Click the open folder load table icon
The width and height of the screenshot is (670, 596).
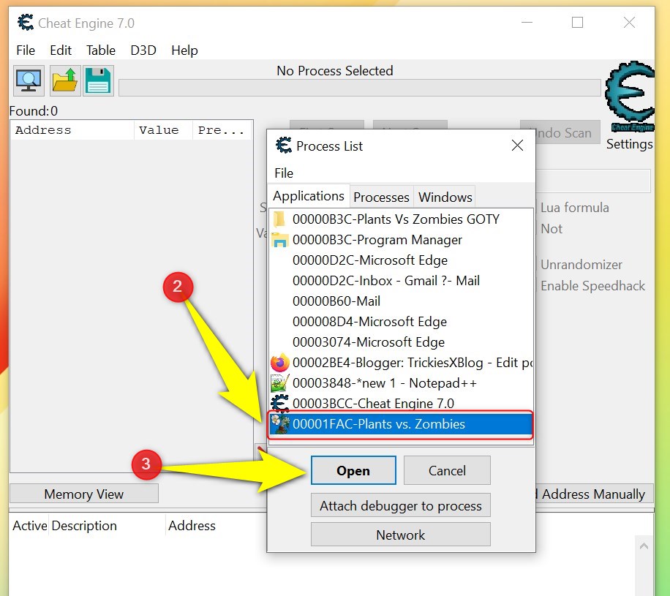click(64, 80)
